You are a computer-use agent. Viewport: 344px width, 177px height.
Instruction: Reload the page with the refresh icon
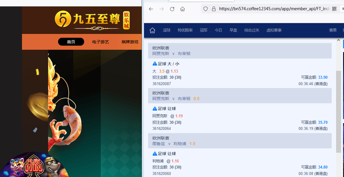coord(172,9)
